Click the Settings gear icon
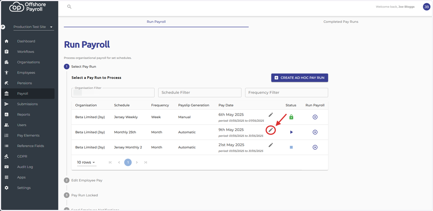433x211 pixels. (6, 188)
